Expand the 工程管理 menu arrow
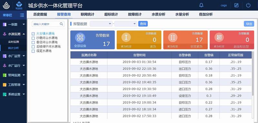 click(24, 85)
